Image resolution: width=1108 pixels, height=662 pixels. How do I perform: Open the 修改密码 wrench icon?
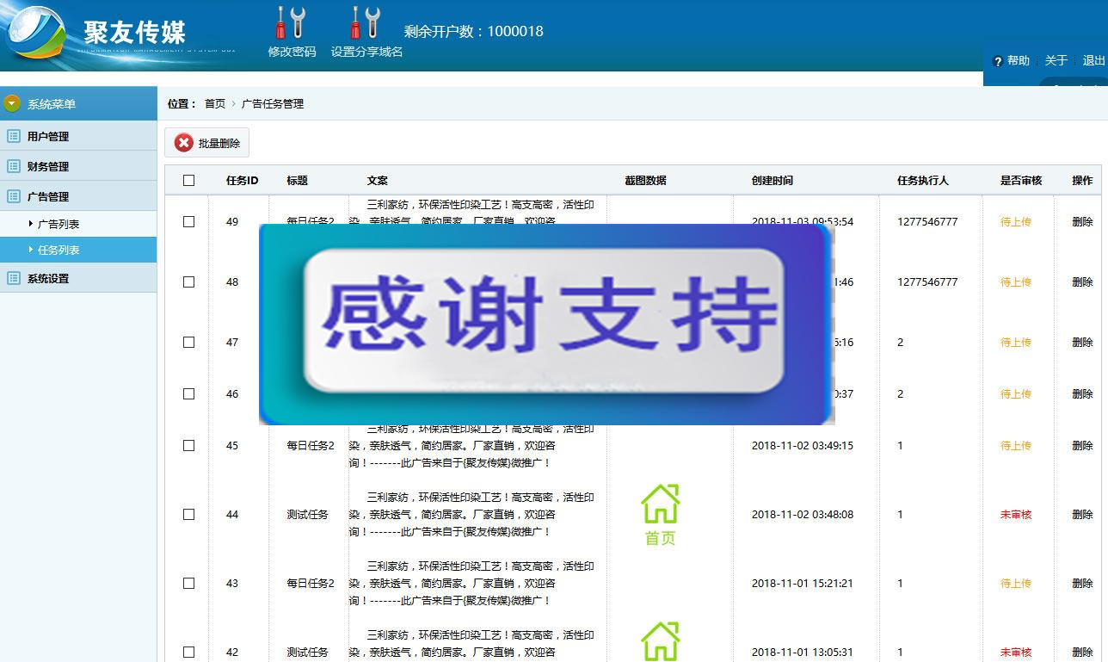pos(292,23)
